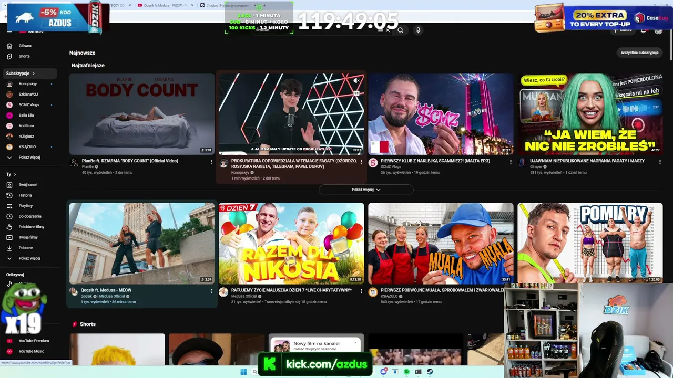Unmute the hovered Konopskyy video preview
This screenshot has width=673, height=378.
pos(356,81)
